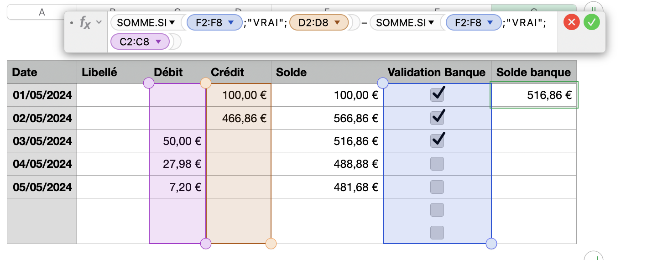Uncheck Validation Banque for 03/05/2024
The height and width of the screenshot is (260, 647).
(437, 140)
